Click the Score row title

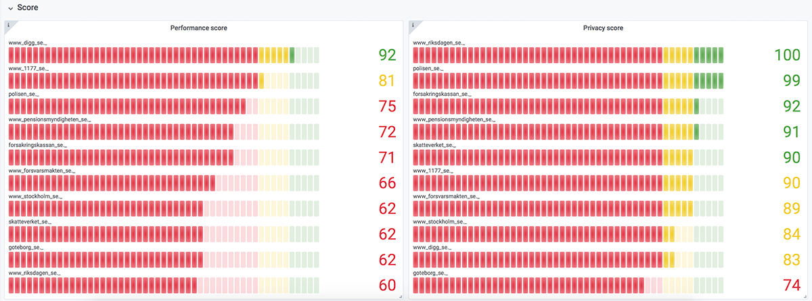click(x=28, y=7)
